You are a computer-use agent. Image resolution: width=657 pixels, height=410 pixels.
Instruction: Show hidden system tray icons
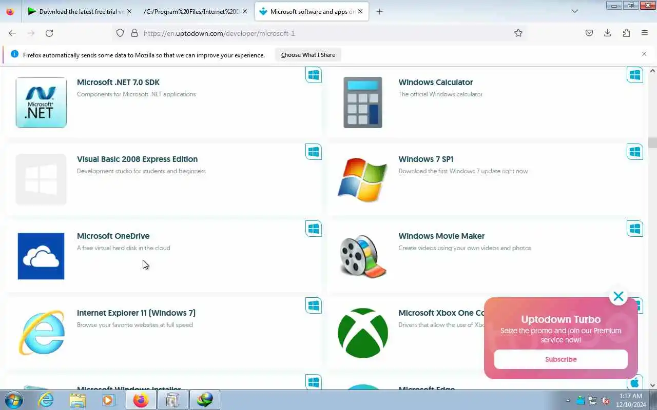click(568, 400)
